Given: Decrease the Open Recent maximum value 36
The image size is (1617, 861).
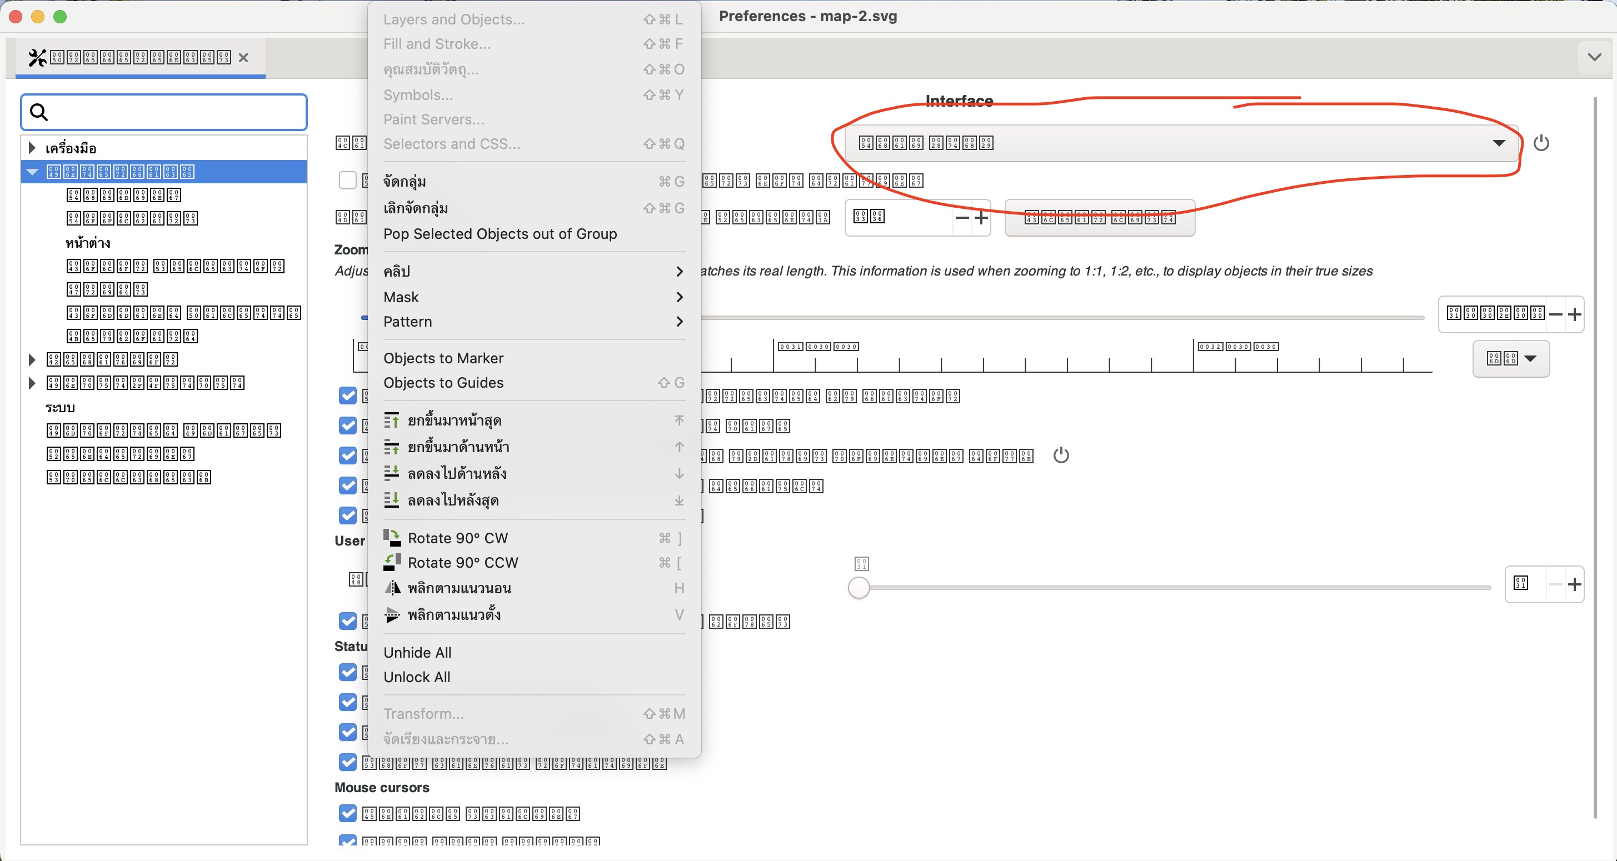Looking at the screenshot, I should click(x=962, y=218).
